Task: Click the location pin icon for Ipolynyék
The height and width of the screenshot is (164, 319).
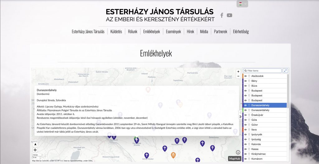Action: pos(249,134)
